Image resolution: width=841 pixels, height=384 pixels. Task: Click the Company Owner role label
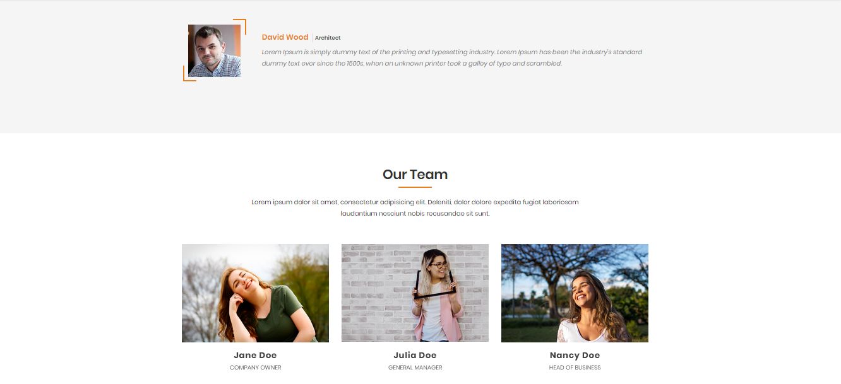(x=255, y=368)
